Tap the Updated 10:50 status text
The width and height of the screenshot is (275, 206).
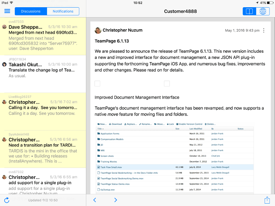pos(43,200)
